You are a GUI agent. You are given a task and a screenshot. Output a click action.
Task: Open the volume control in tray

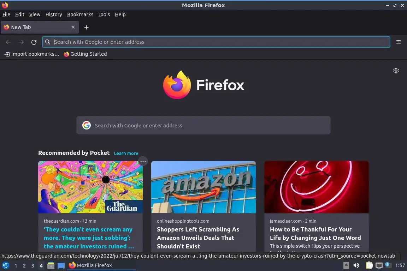coord(356,265)
